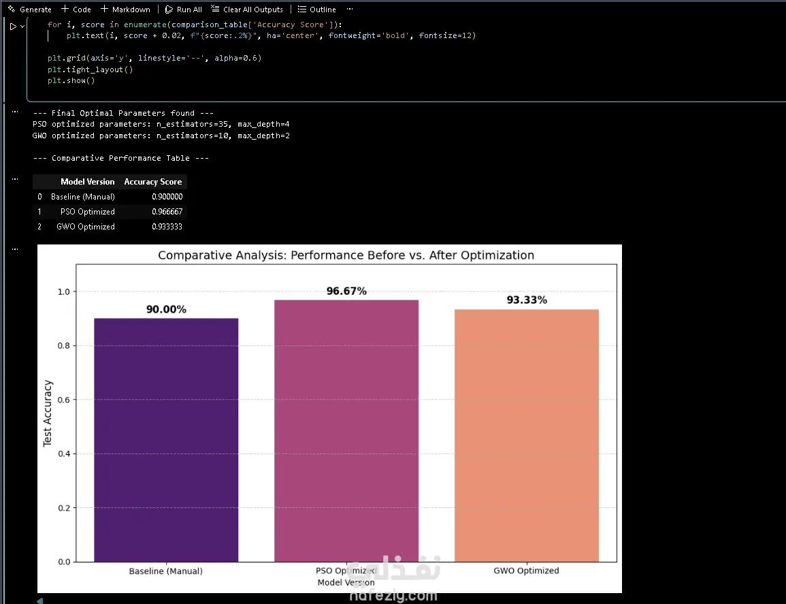Click the Test Accuracy axis label
Viewport: 786px width, 604px height.
click(x=48, y=413)
